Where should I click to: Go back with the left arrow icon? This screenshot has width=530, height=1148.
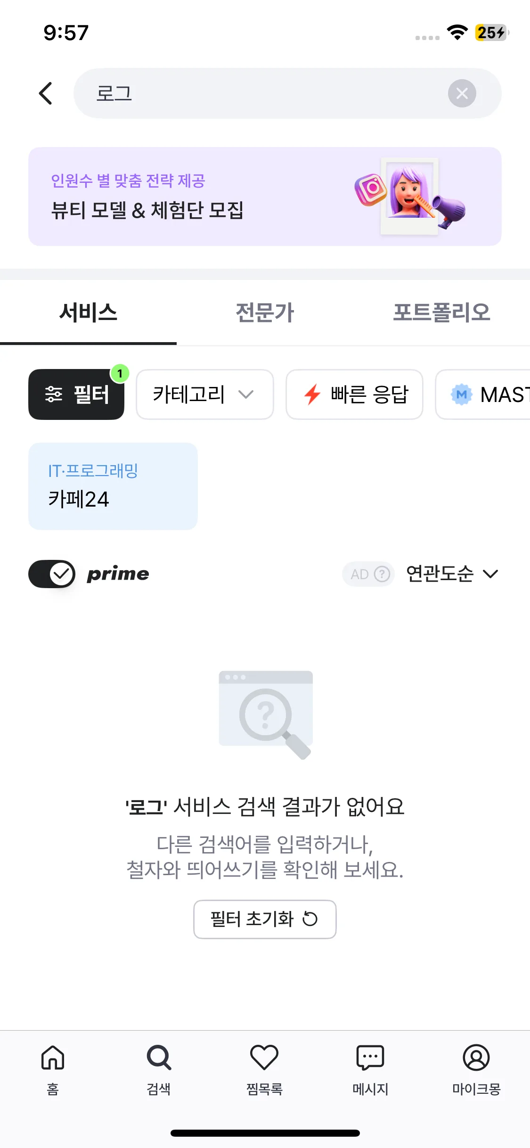point(46,93)
